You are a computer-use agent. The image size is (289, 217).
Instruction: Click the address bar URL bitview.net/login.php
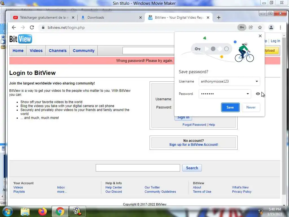(x=66, y=27)
